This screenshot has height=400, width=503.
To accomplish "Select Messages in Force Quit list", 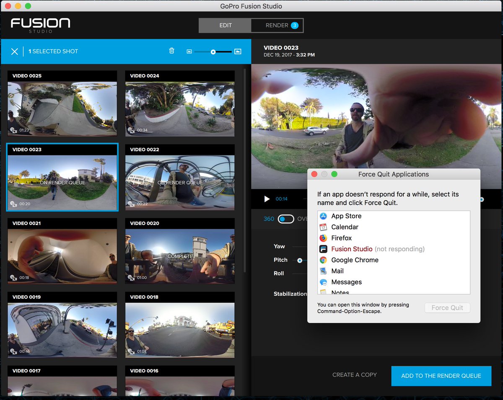I will coord(394,282).
